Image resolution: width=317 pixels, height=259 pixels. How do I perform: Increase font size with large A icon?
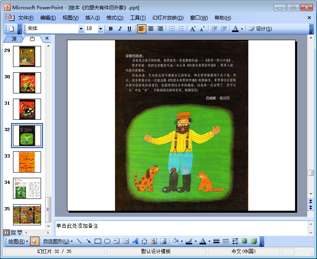tap(193, 29)
